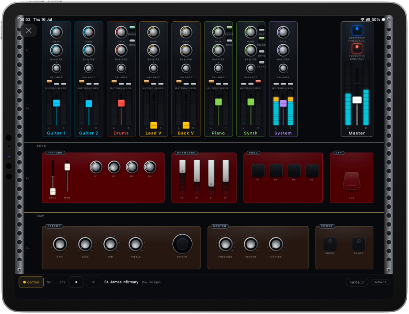
Task: Click the Synth STG73 switch
Action: 261,62
